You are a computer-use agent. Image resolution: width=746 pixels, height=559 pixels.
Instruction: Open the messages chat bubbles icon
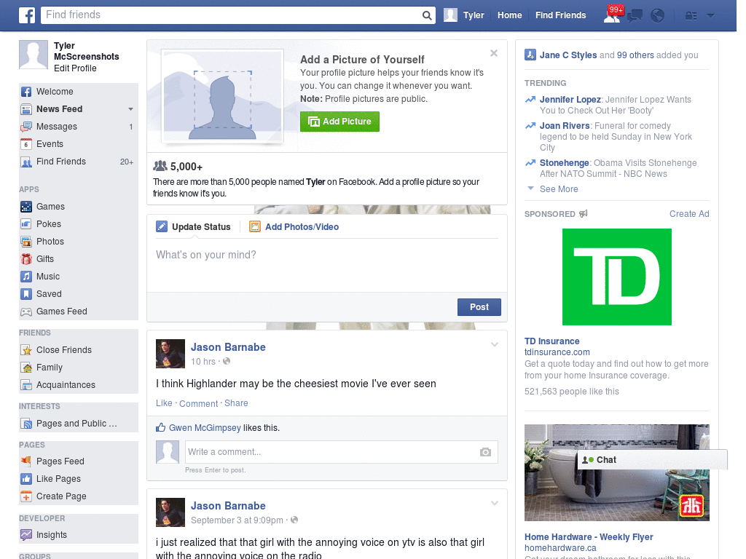click(635, 16)
